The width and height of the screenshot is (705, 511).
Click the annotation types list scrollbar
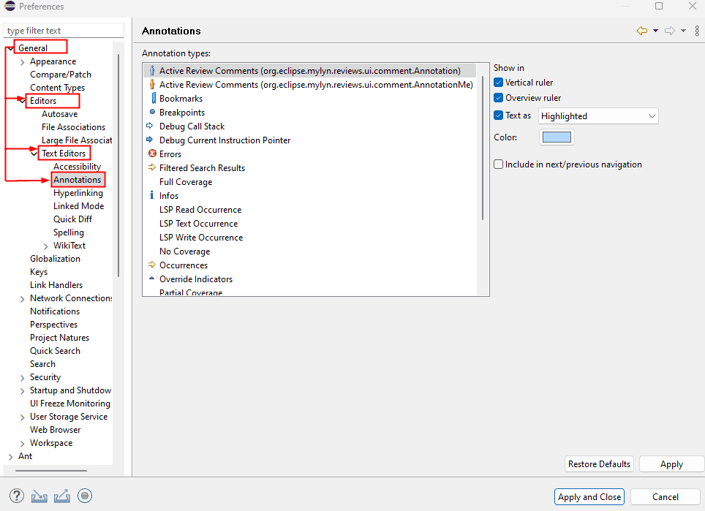click(483, 148)
